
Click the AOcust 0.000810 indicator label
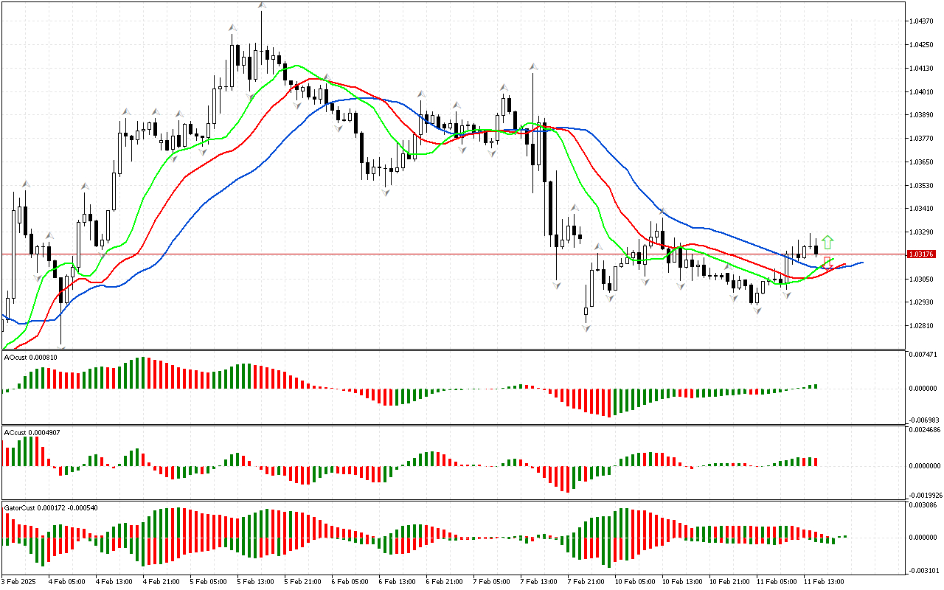click(x=31, y=358)
